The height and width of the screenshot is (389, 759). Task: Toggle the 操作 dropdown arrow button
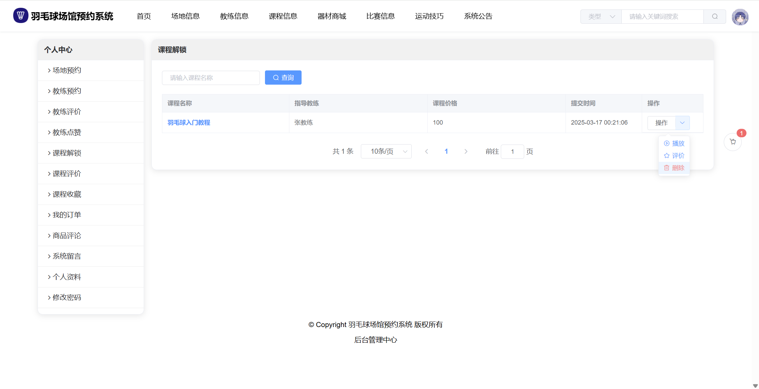[682, 123]
